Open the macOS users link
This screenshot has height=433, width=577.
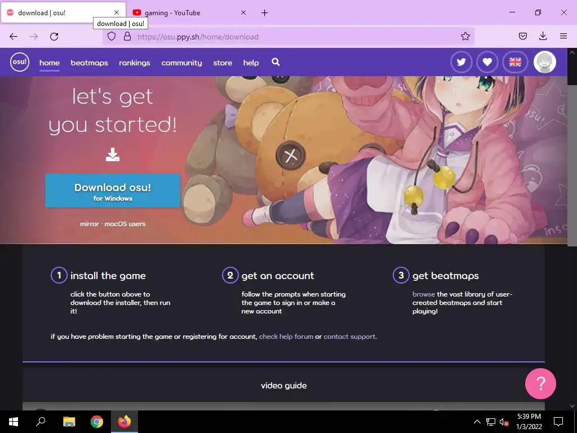pos(125,224)
